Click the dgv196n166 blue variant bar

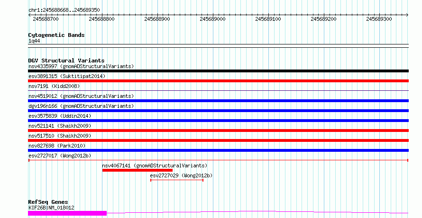[218, 111]
